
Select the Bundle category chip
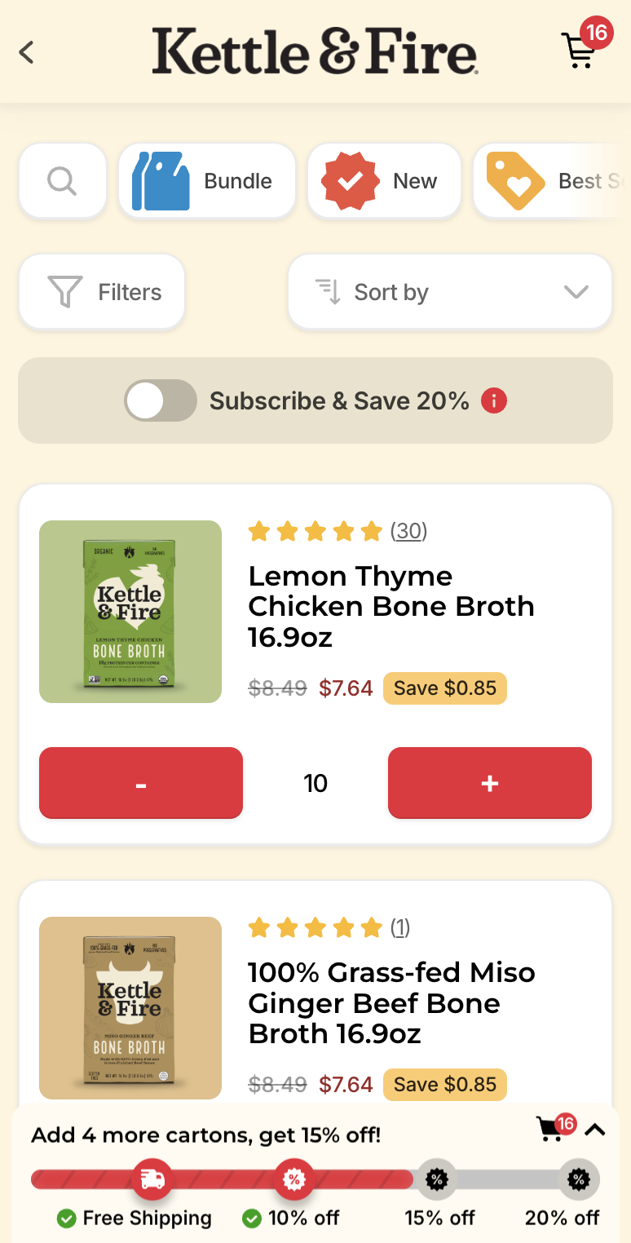pos(207,180)
